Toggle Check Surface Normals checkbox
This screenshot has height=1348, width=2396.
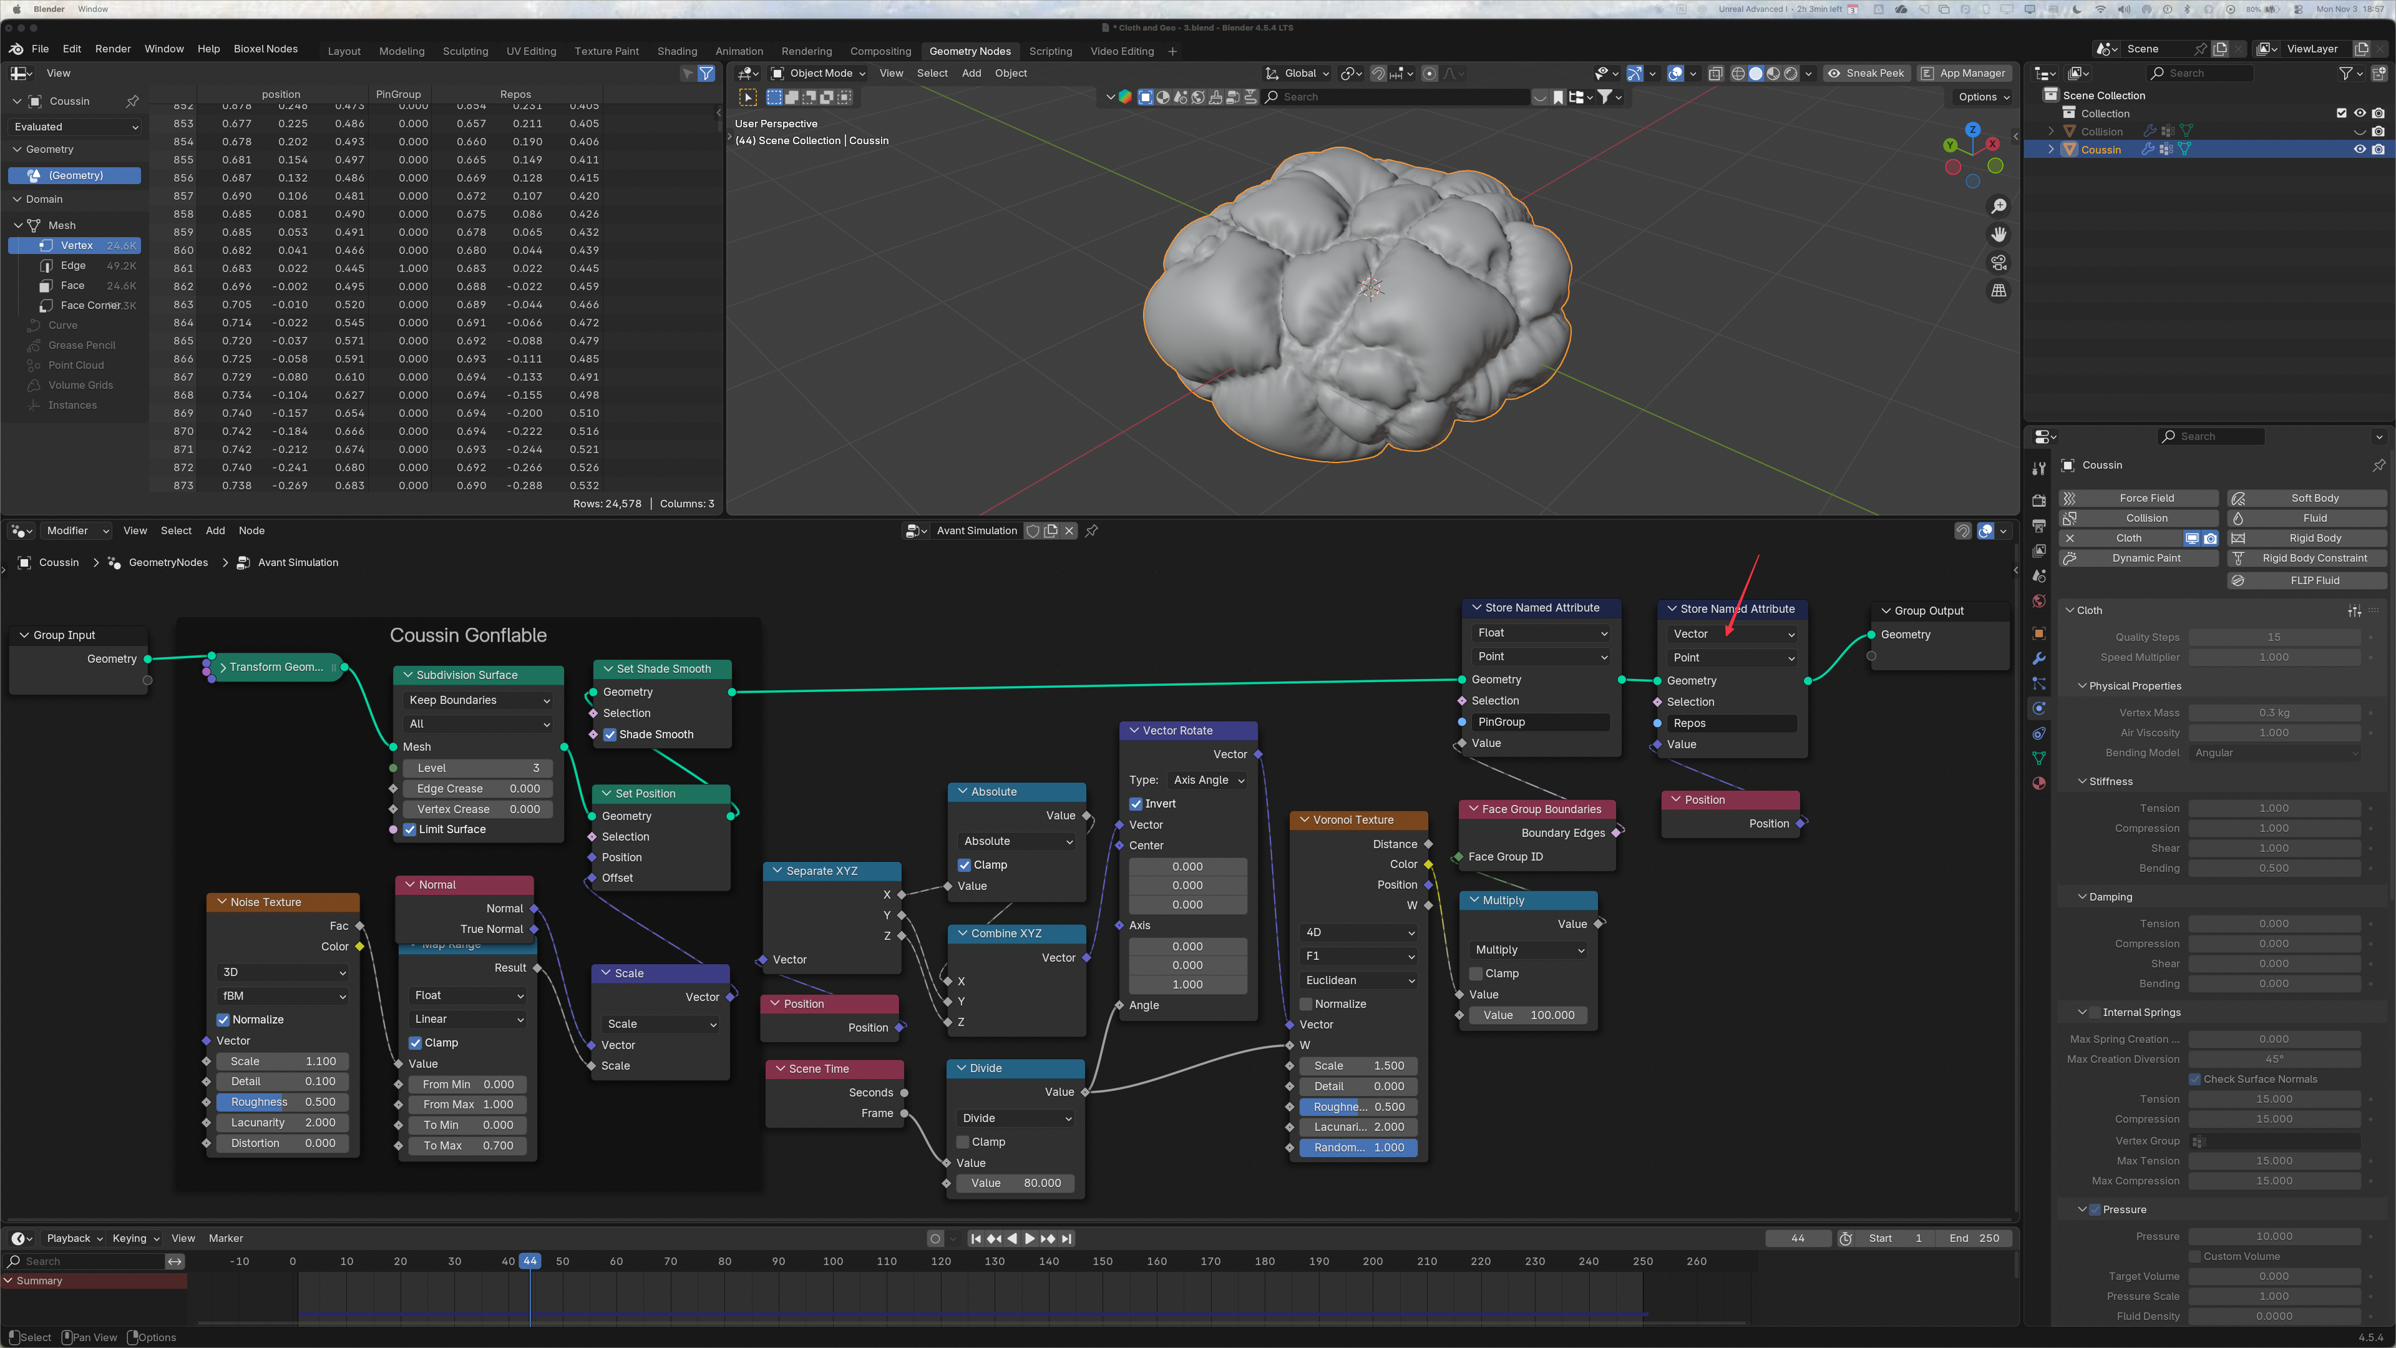(2195, 1079)
